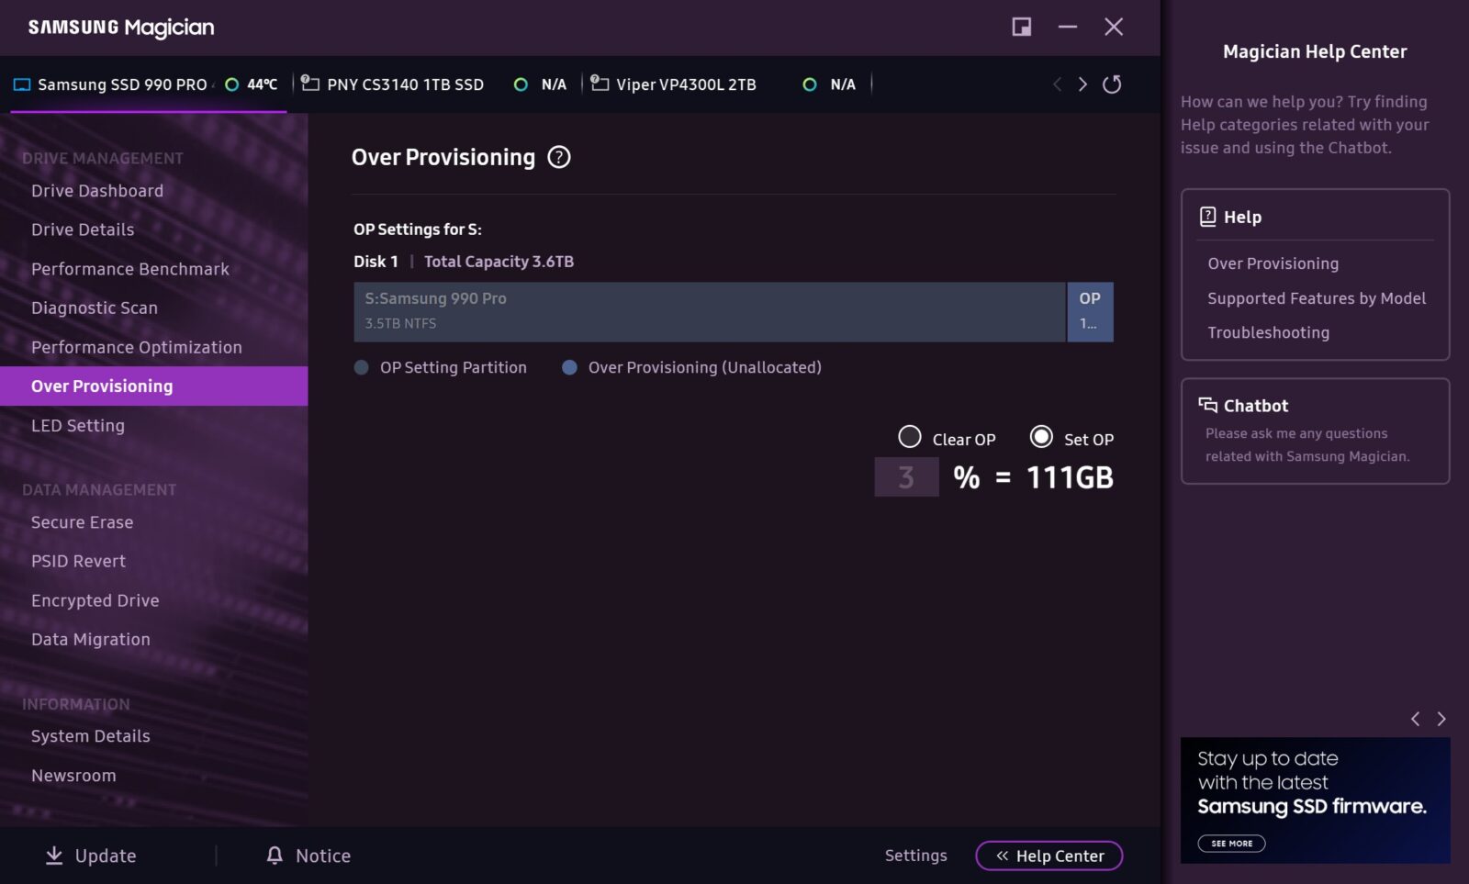This screenshot has height=884, width=1469.
Task: Open Notice via the bell icon
Action: (275, 856)
